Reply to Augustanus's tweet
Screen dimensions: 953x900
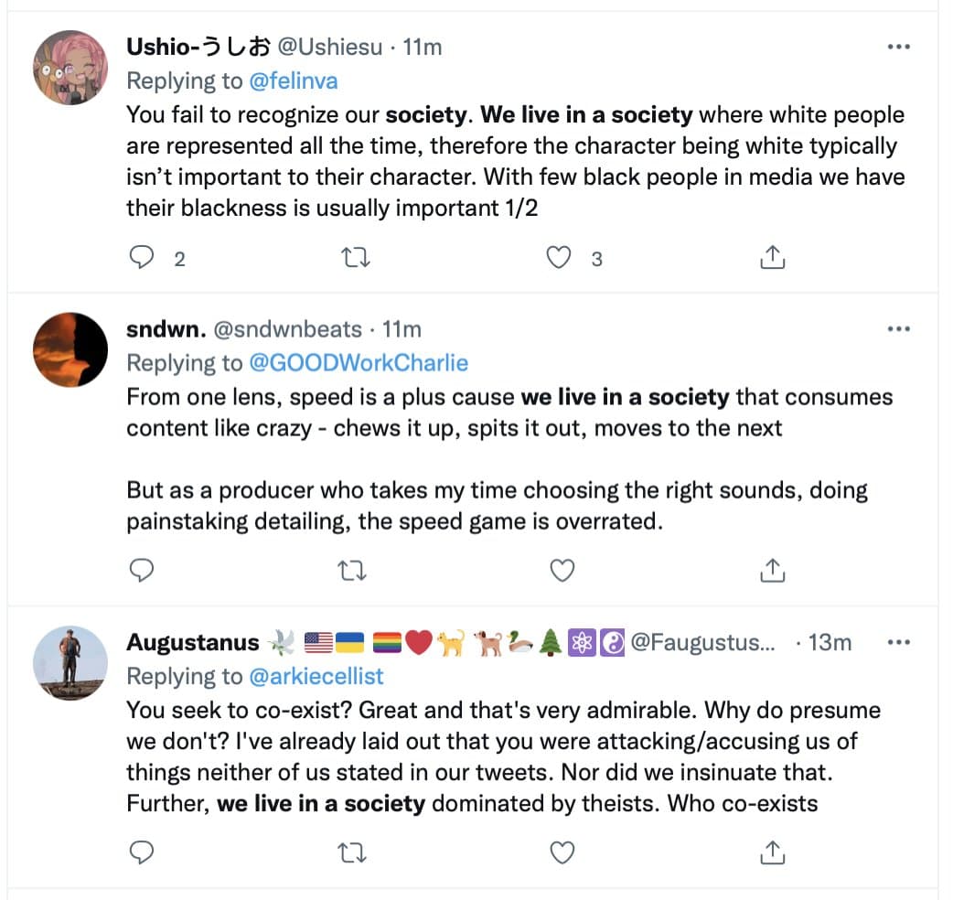[141, 853]
